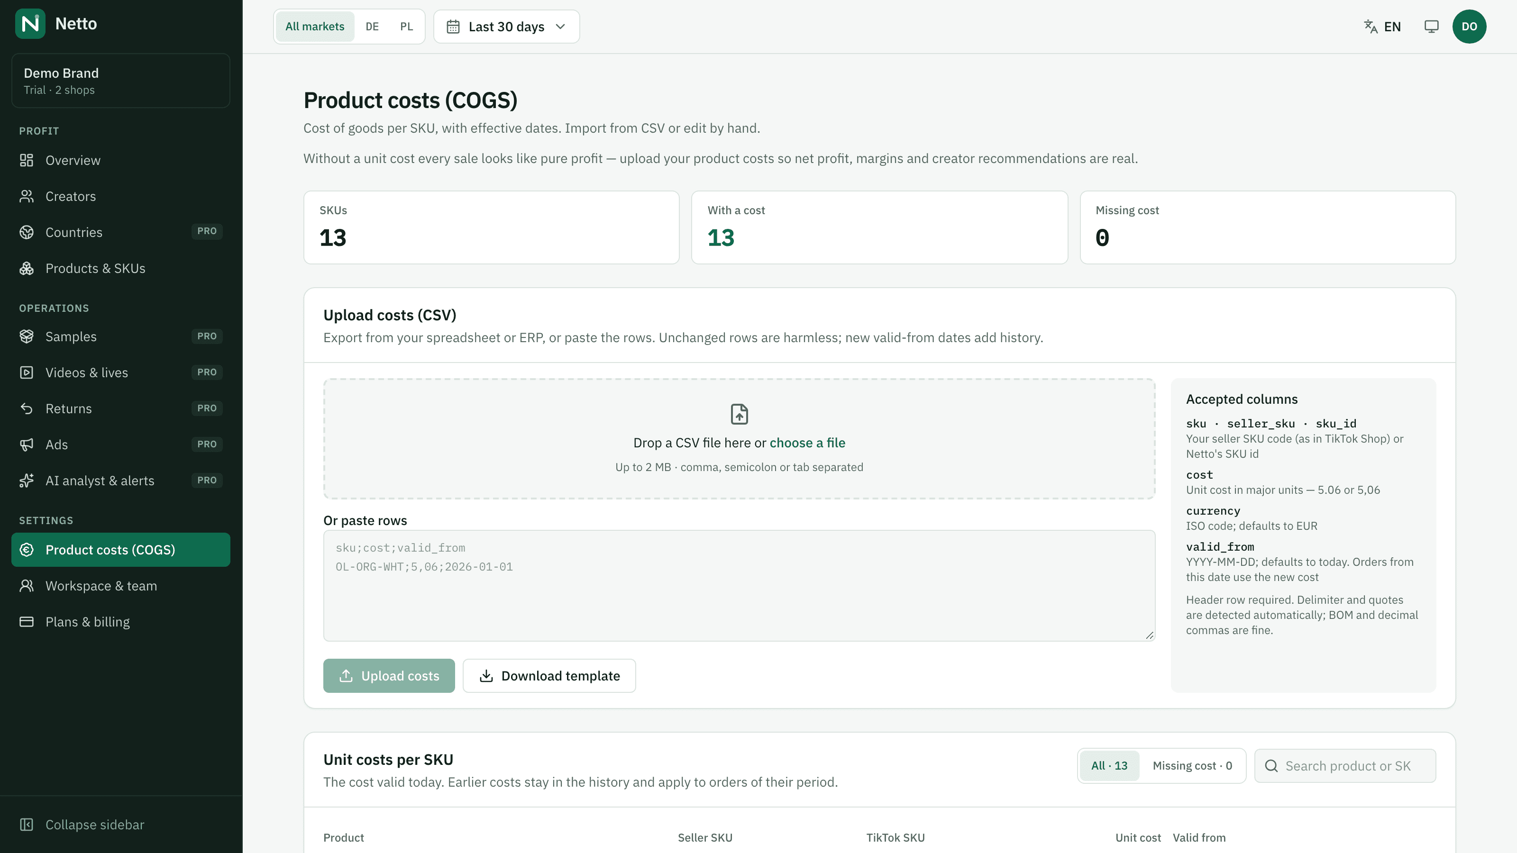The image size is (1517, 853).
Task: Open Returns arrow icon
Action: (27, 408)
